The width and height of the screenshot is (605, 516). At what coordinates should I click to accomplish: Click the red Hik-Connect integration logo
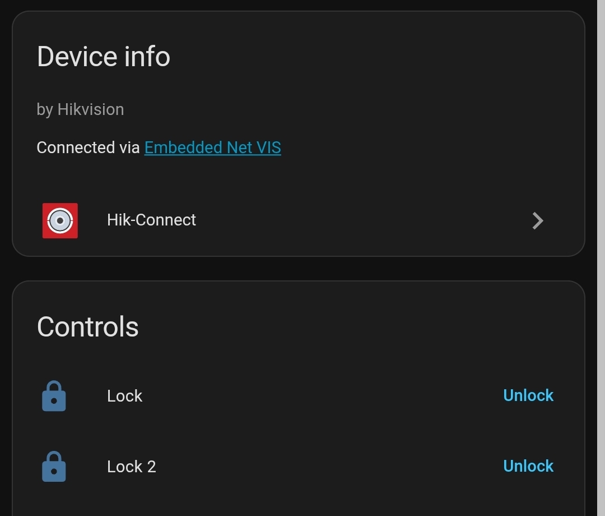click(60, 220)
